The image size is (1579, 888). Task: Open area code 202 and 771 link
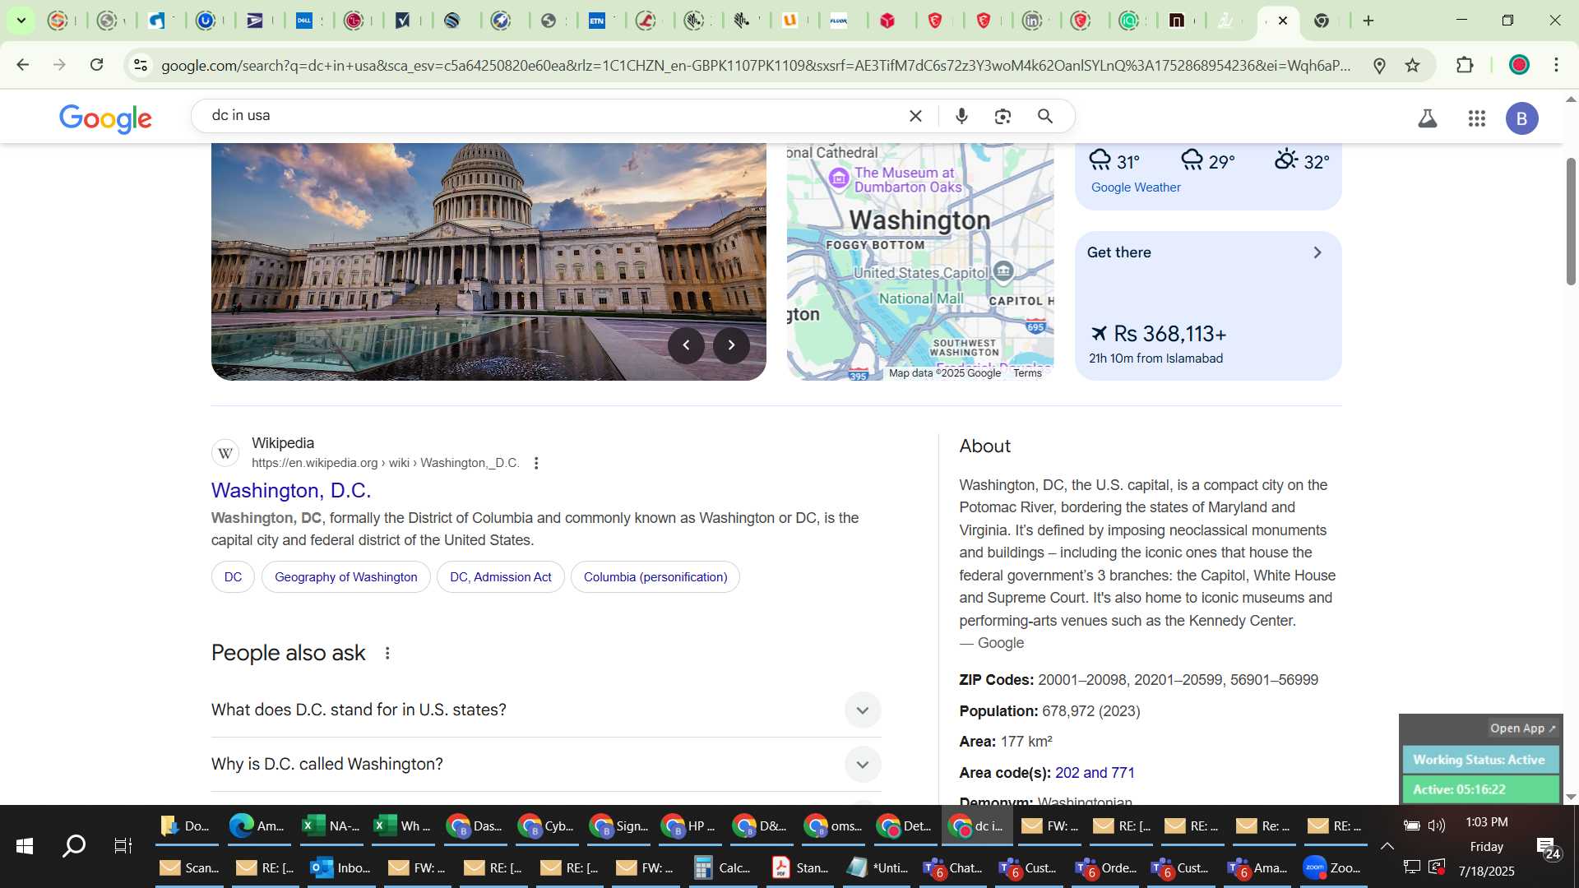[1095, 773]
